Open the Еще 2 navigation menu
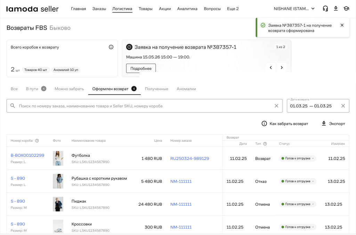This screenshot has height=235, width=356. [x=233, y=9]
